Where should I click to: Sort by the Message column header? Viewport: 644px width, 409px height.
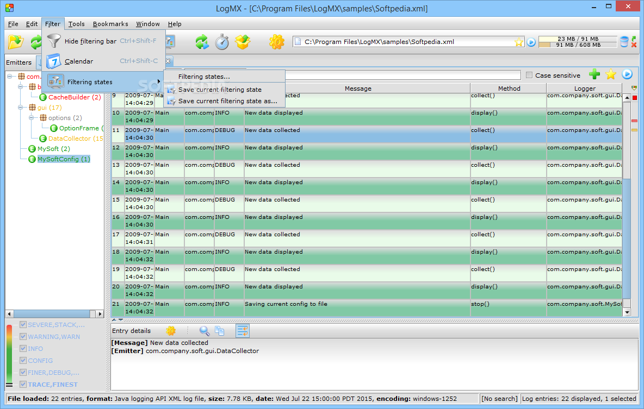[x=358, y=89]
